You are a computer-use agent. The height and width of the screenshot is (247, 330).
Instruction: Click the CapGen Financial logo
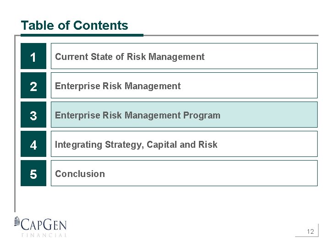[40, 226]
